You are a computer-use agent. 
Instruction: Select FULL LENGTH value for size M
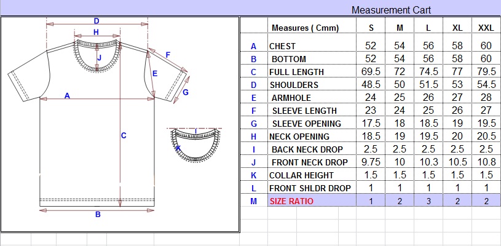400,72
